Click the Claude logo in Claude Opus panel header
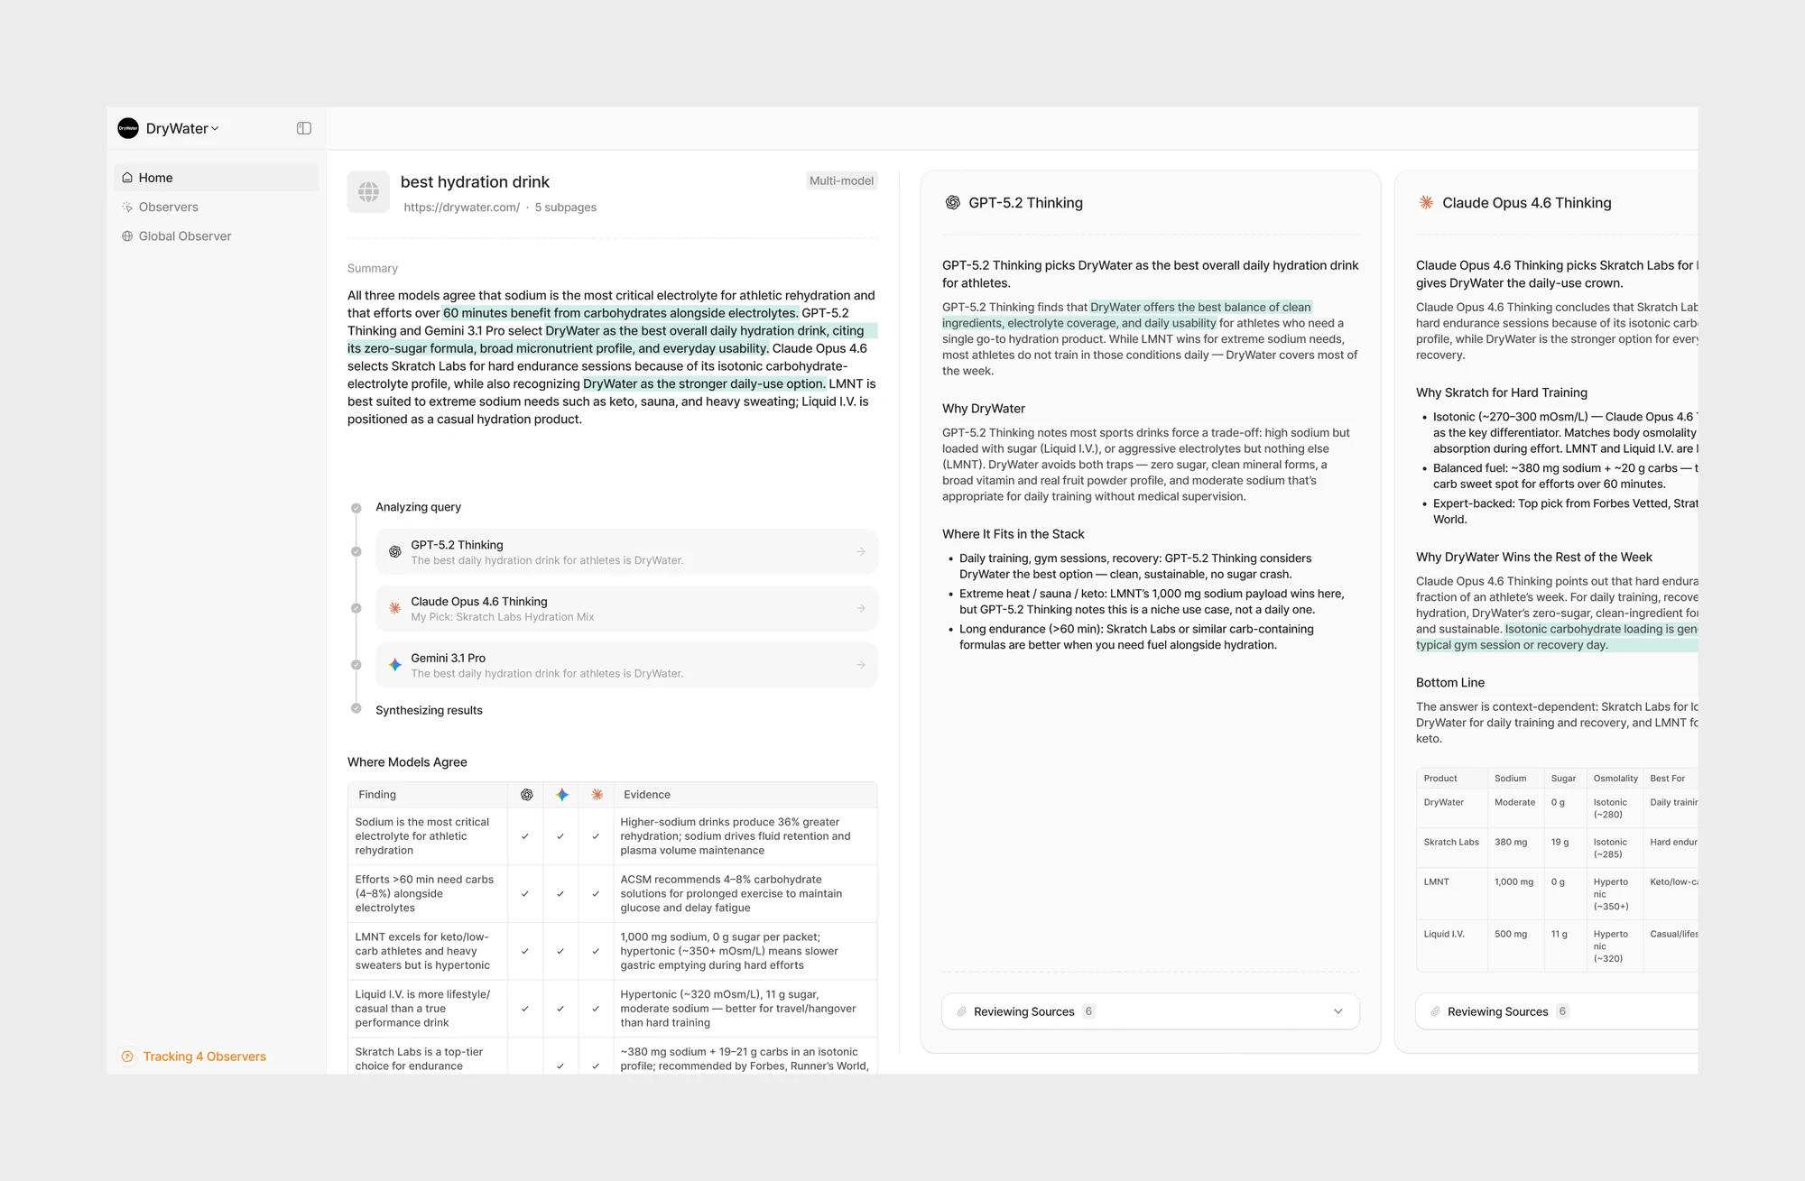 1426,203
